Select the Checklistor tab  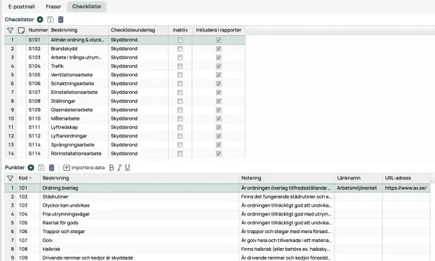coord(87,6)
